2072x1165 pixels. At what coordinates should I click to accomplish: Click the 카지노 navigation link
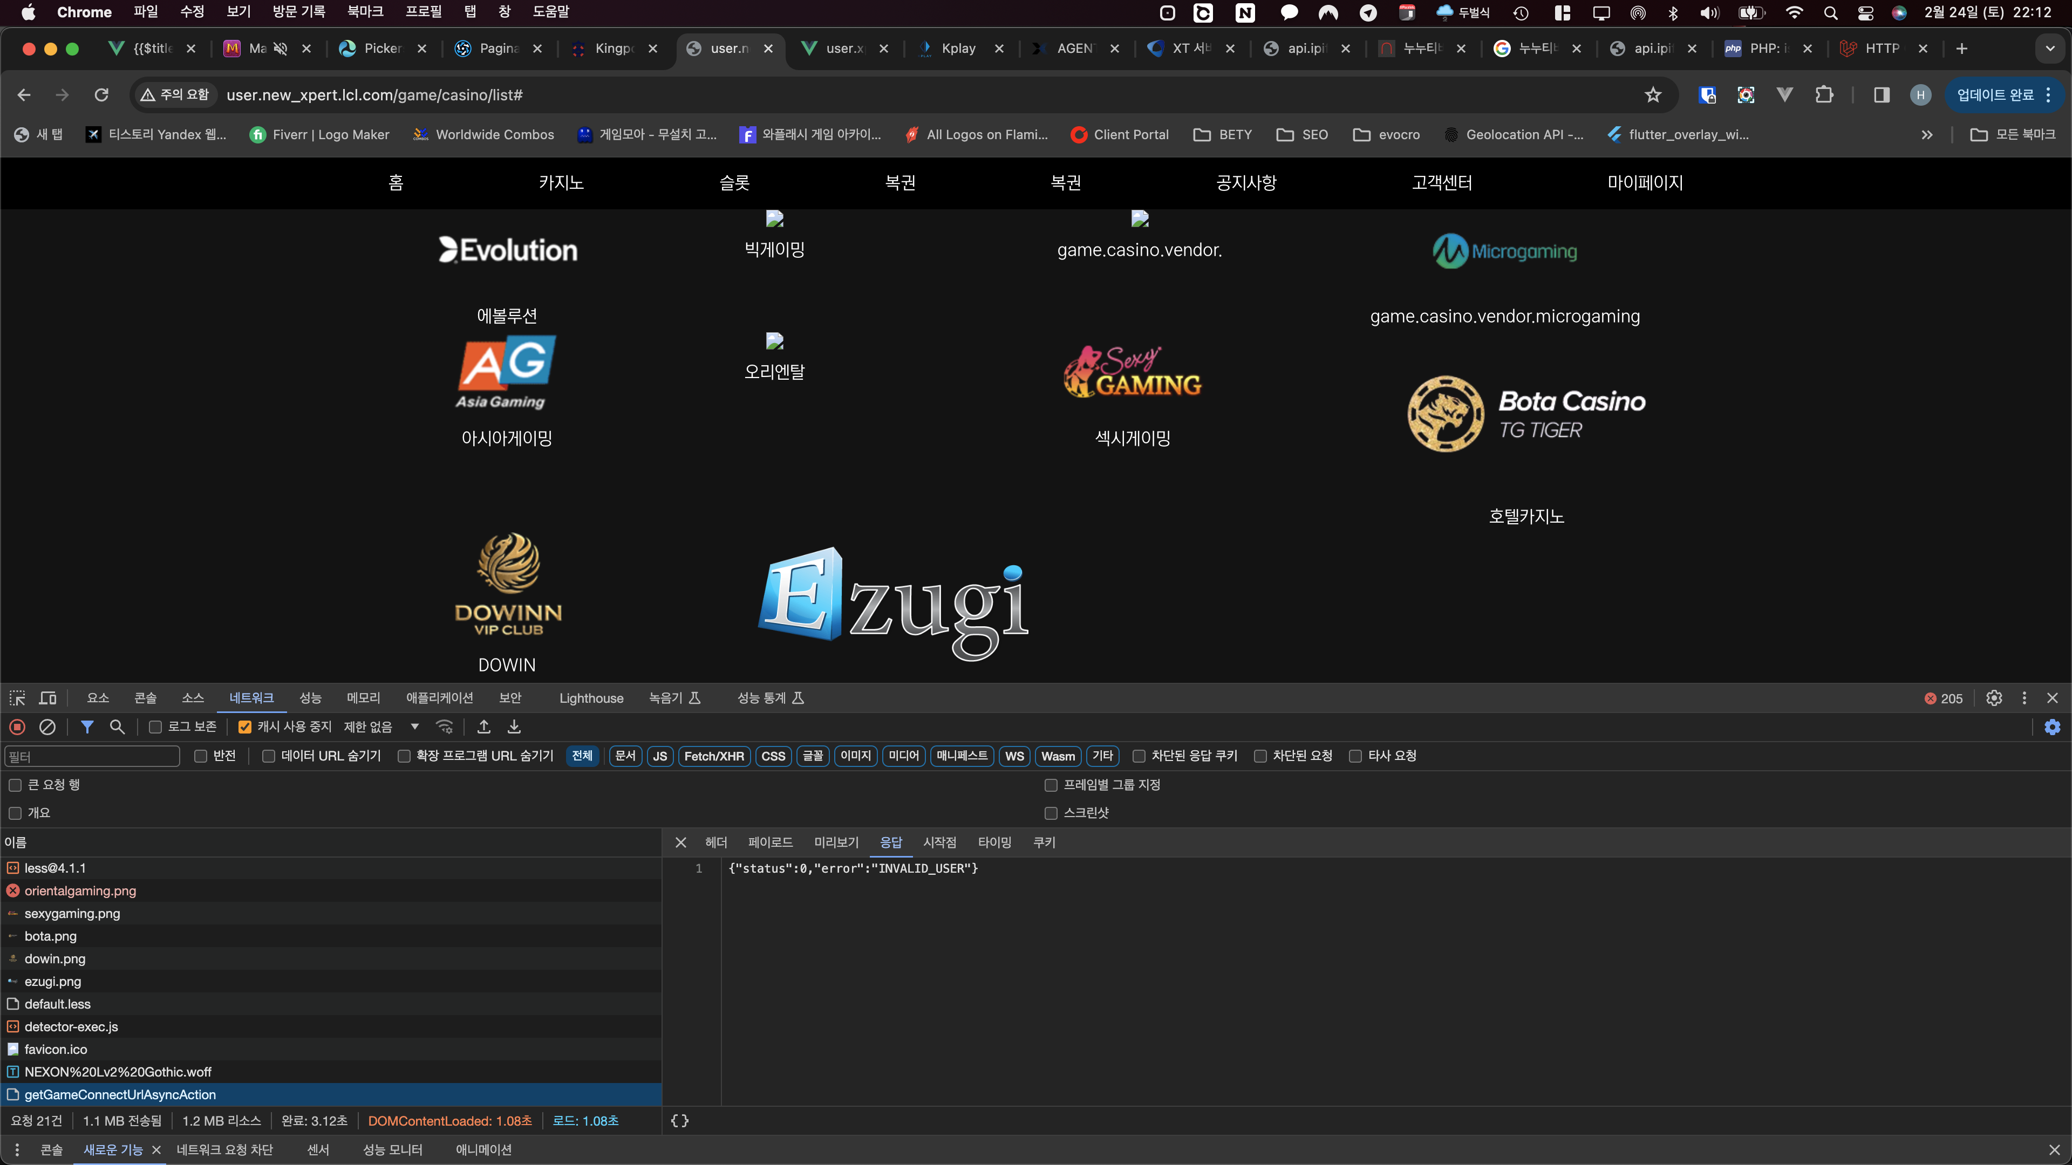click(x=561, y=183)
